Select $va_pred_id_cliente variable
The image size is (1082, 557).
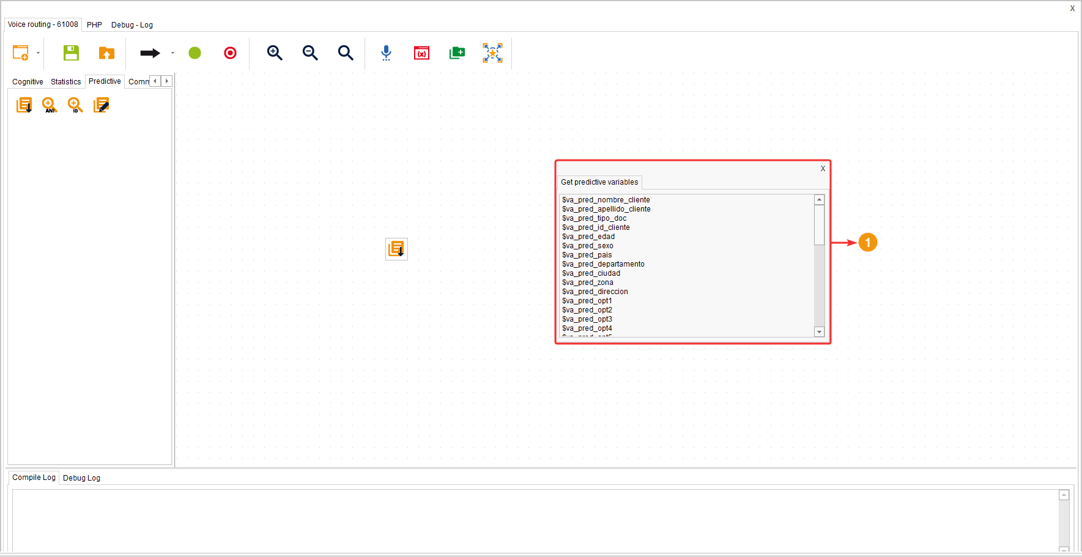(596, 227)
